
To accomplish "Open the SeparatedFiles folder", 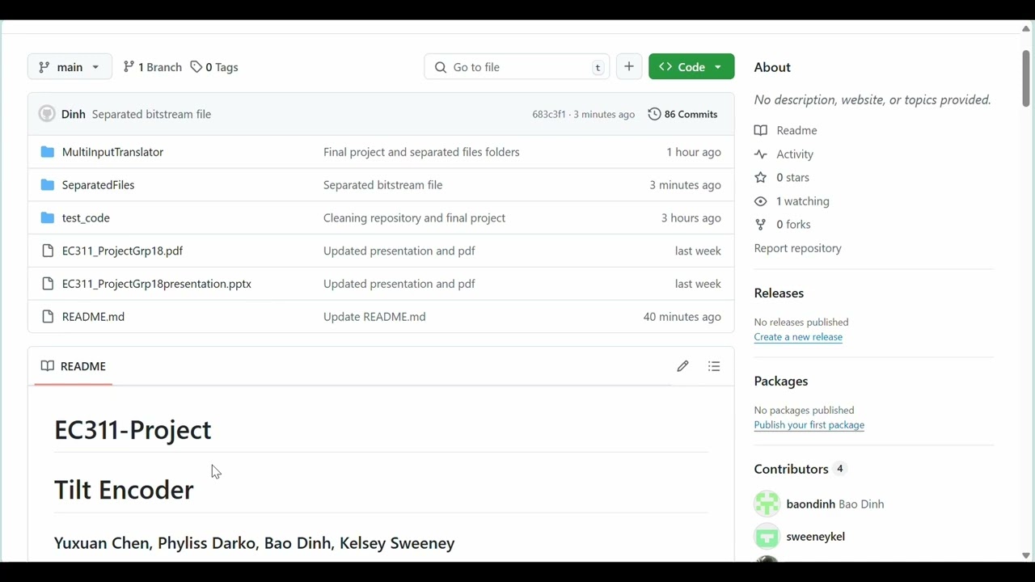I will click(x=98, y=185).
